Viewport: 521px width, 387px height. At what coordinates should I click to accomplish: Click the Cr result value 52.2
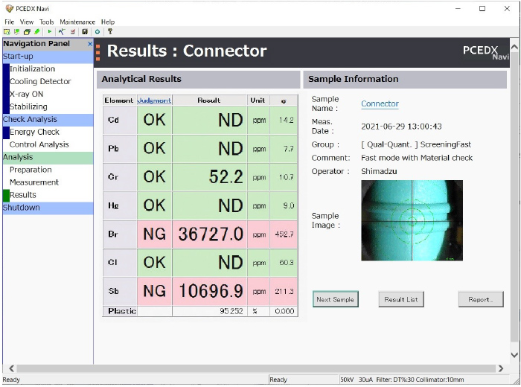coord(226,176)
